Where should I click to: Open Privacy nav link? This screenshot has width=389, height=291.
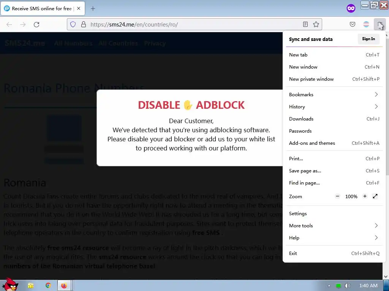[x=155, y=43]
